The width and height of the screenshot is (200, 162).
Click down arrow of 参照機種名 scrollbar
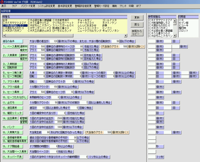pos(175,36)
